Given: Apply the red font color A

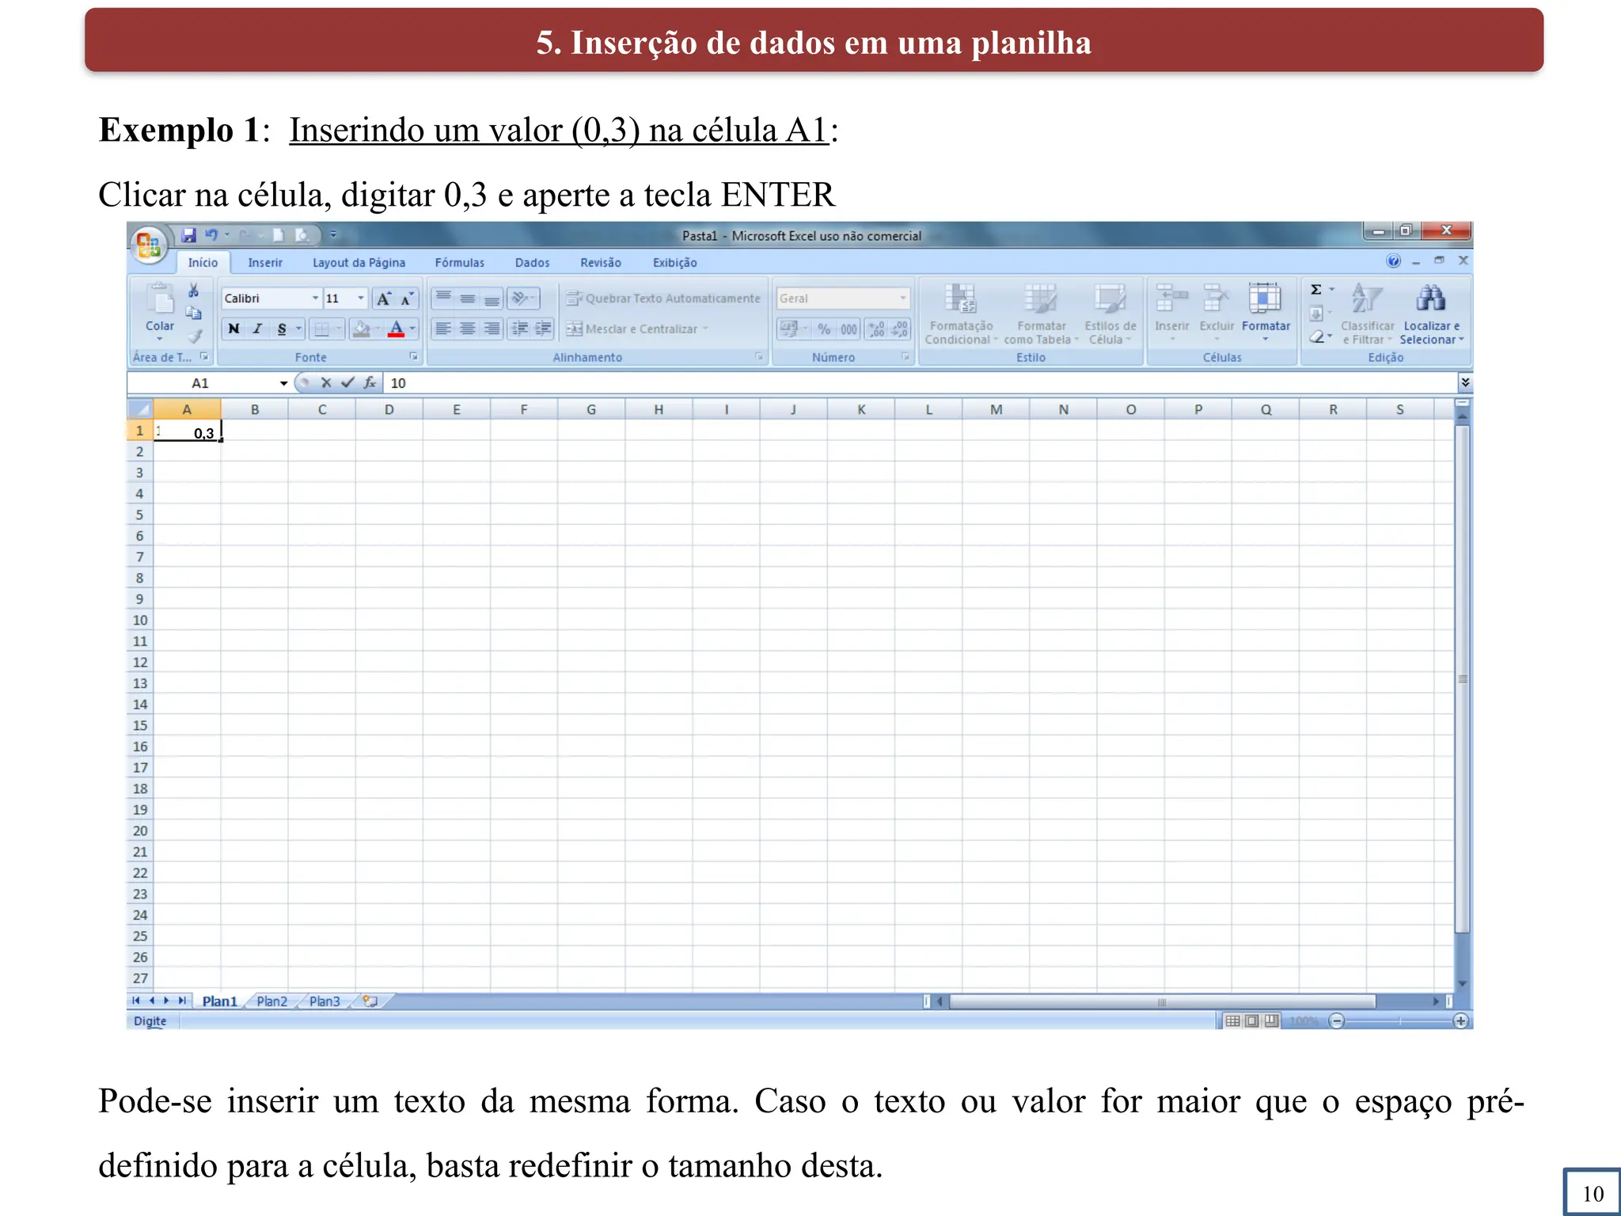Looking at the screenshot, I should [x=397, y=329].
